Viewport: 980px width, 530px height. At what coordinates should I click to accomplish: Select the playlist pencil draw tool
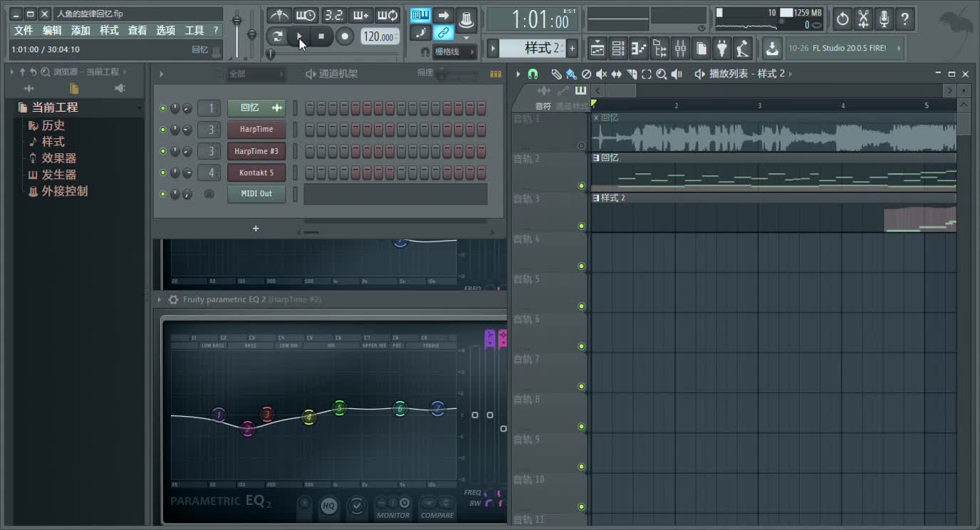556,74
